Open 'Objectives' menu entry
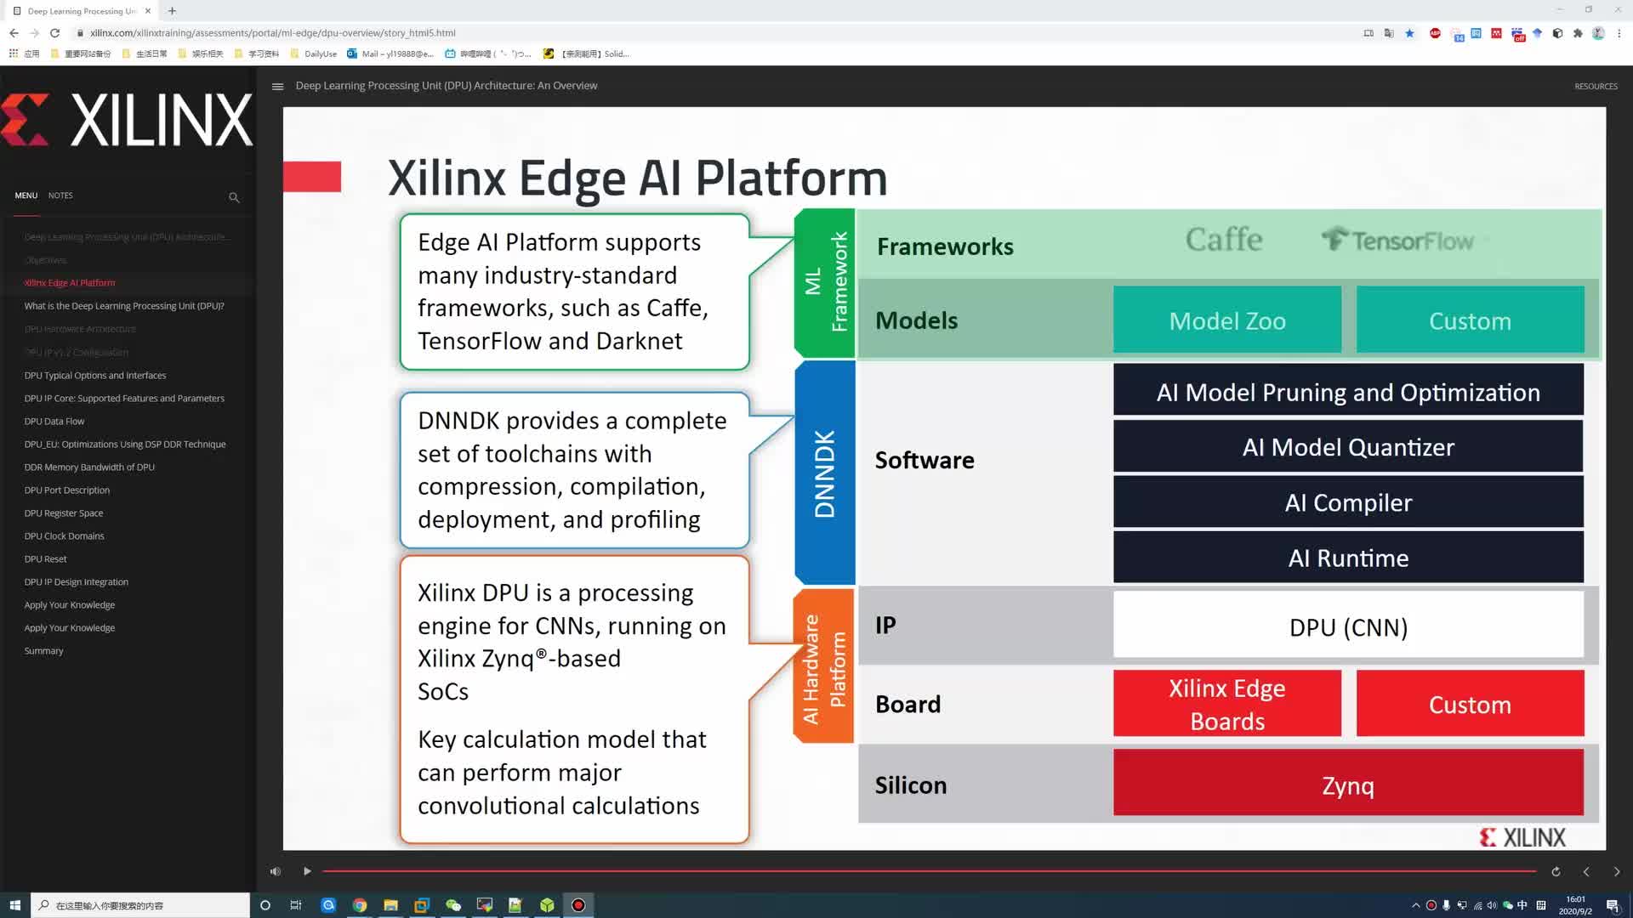 click(x=45, y=260)
